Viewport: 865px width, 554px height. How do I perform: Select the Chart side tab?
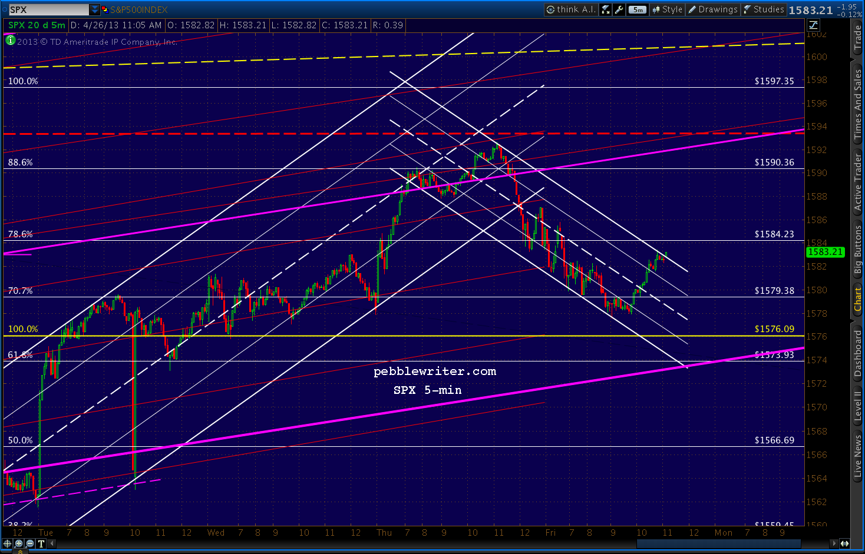pos(858,300)
